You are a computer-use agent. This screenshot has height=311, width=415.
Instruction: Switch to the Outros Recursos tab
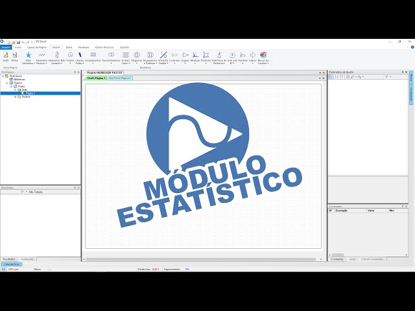point(104,47)
